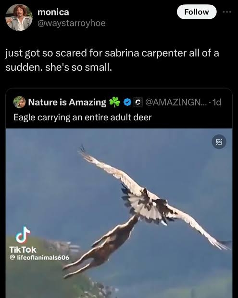Open the quoted post caption about eagle
The width and height of the screenshot is (238, 298).
point(82,117)
